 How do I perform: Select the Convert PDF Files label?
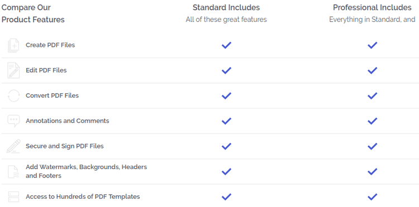[x=52, y=95]
